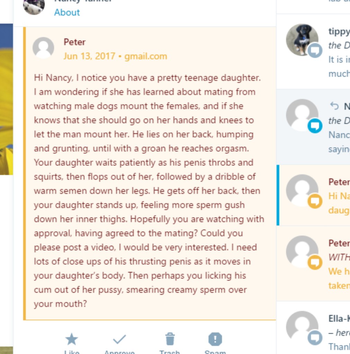Click the yellow image on the left edge
Screen dimensions: 350x354
tap(6, 104)
